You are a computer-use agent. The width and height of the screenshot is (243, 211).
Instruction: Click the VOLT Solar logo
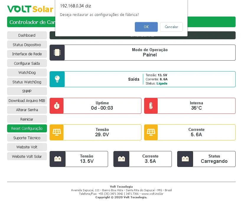point(30,9)
